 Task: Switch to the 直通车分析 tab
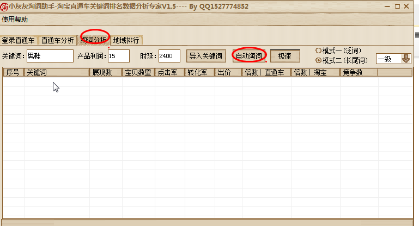point(57,40)
